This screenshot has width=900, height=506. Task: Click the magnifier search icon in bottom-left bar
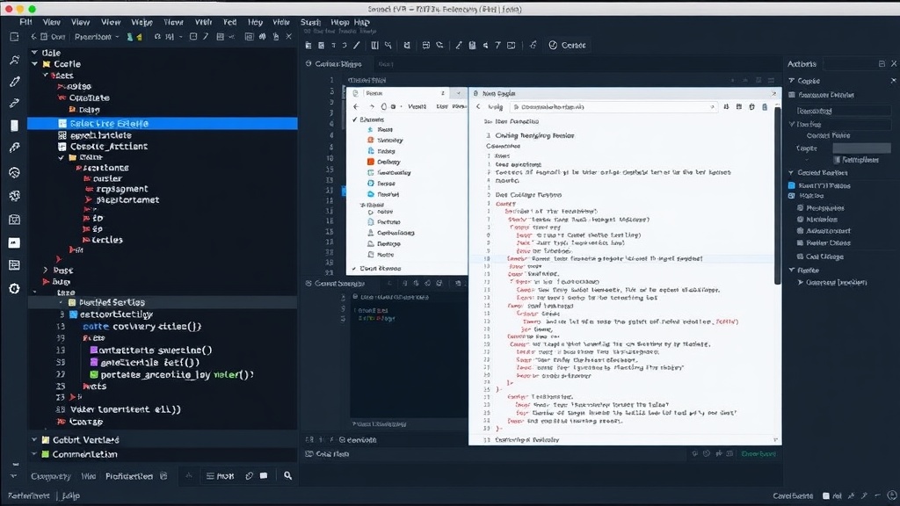[287, 475]
